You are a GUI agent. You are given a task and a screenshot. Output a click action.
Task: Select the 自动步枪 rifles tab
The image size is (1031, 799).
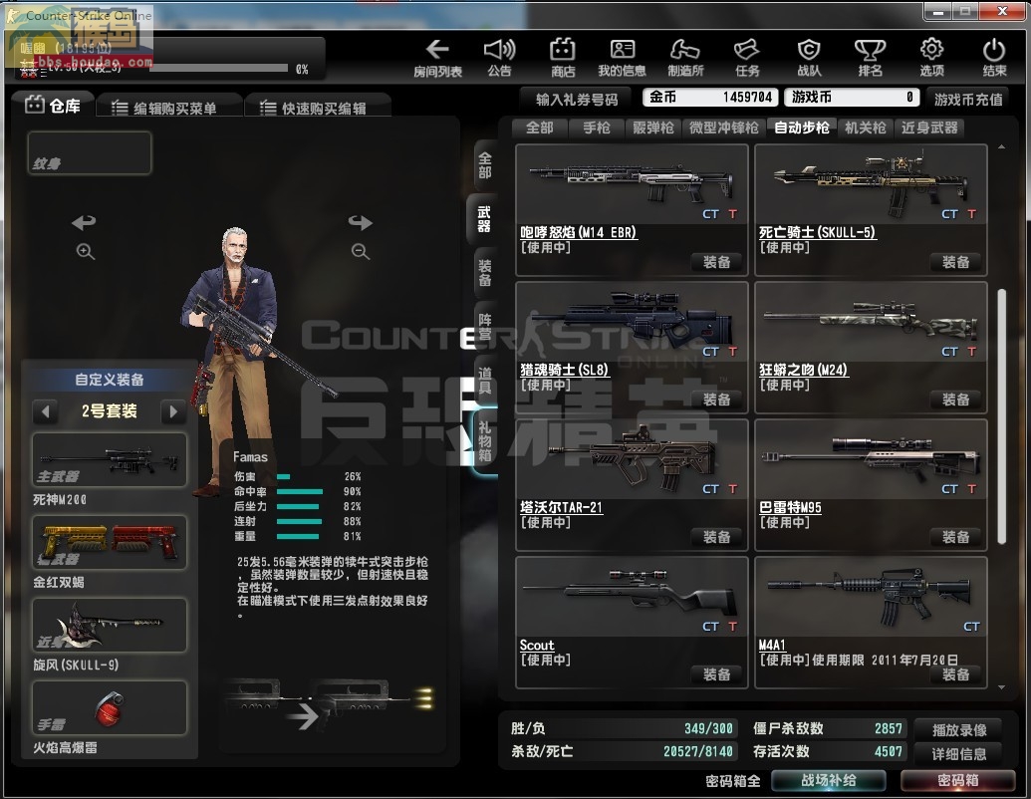(802, 128)
